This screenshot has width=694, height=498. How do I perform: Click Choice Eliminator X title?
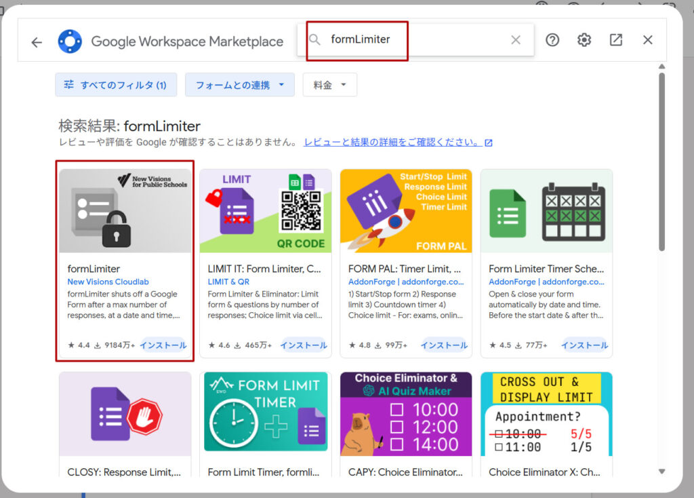544,472
